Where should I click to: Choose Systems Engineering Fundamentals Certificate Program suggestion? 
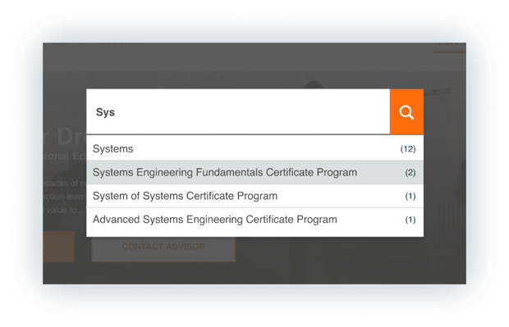click(254, 172)
